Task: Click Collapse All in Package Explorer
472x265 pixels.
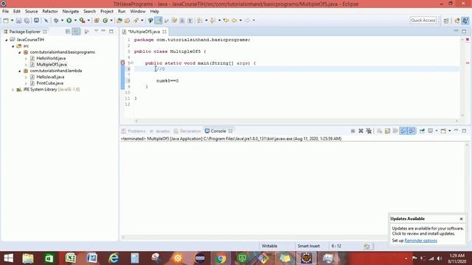Action: [x=68, y=32]
